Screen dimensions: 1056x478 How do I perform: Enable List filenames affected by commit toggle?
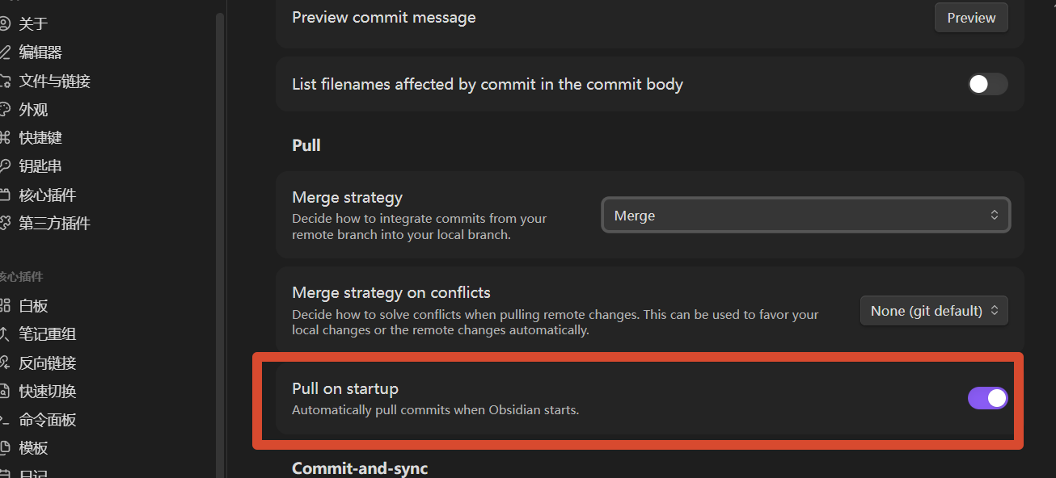coord(987,84)
